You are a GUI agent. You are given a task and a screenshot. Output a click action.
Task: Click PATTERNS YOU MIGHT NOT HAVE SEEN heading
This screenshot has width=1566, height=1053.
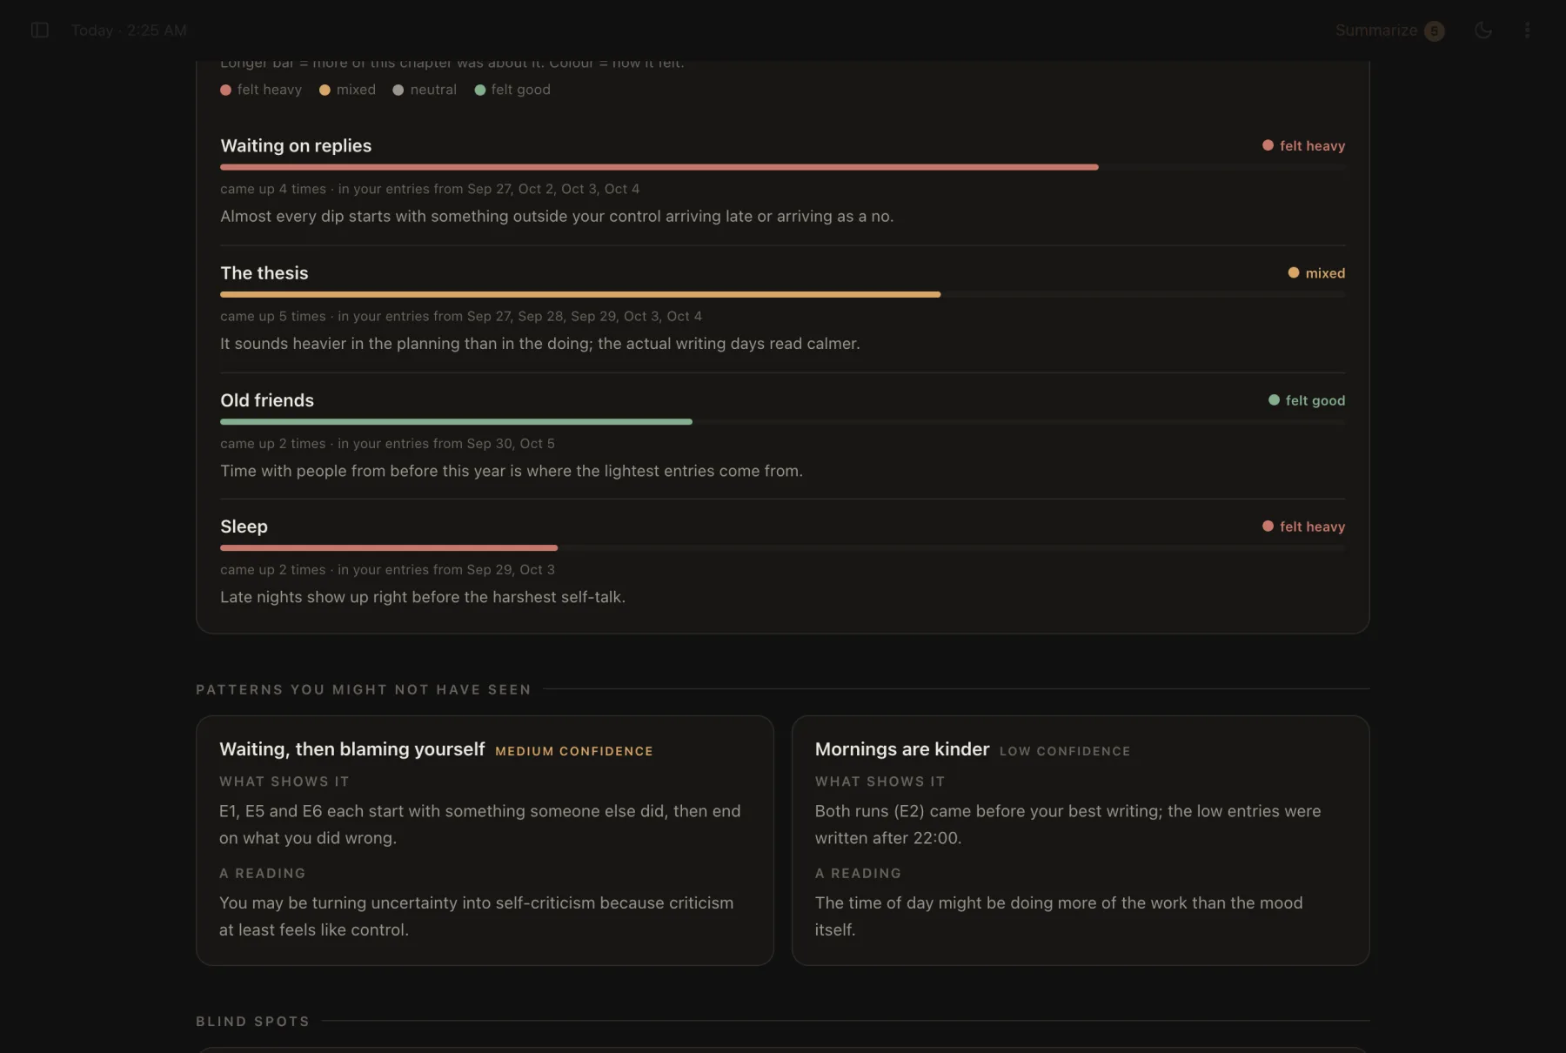[x=363, y=690]
